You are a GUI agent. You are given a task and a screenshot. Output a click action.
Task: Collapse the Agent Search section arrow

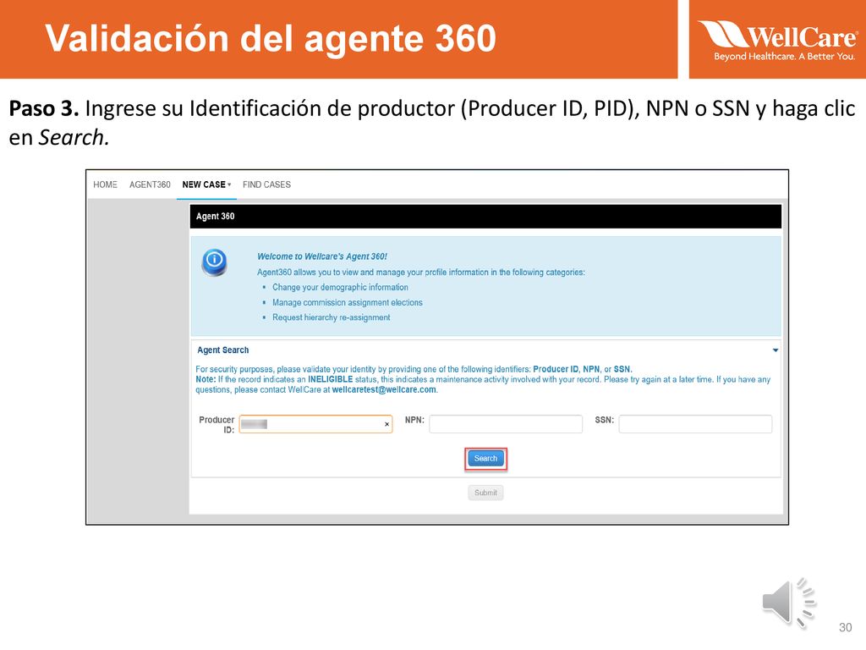tap(776, 350)
